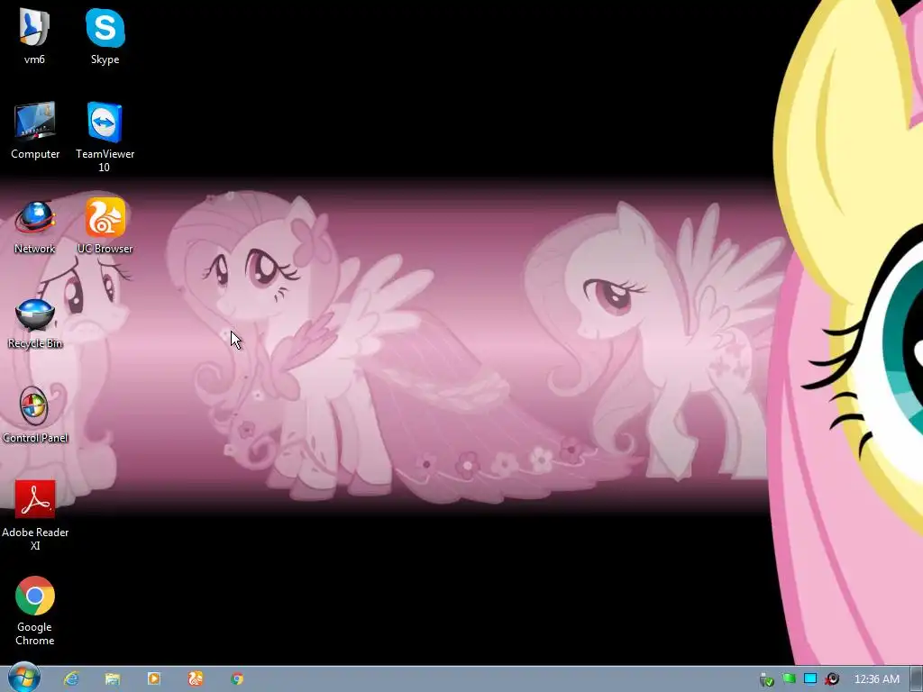Open Windows Explorer from the taskbar

[x=113, y=678]
